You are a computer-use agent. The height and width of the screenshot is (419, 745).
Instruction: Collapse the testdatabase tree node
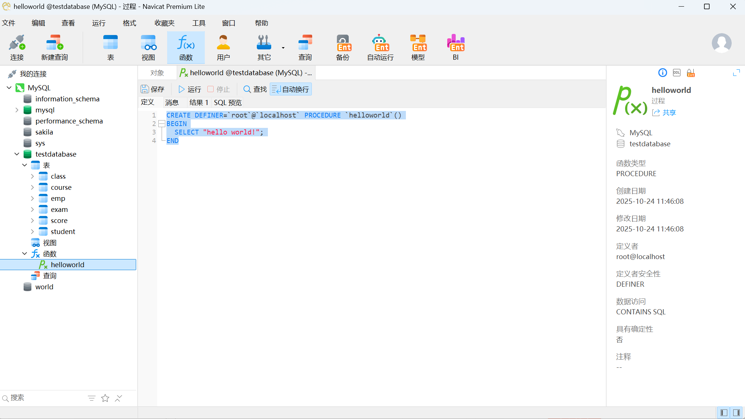(17, 154)
